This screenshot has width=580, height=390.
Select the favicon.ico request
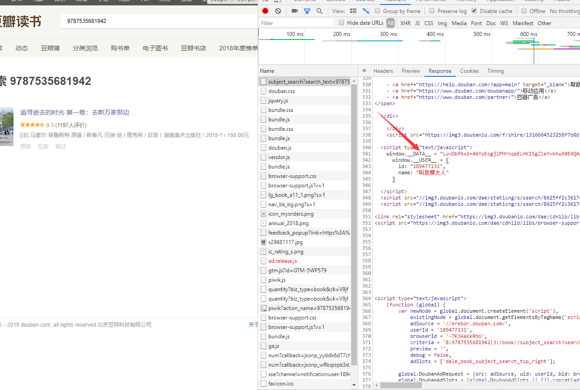pyautogui.click(x=305, y=384)
